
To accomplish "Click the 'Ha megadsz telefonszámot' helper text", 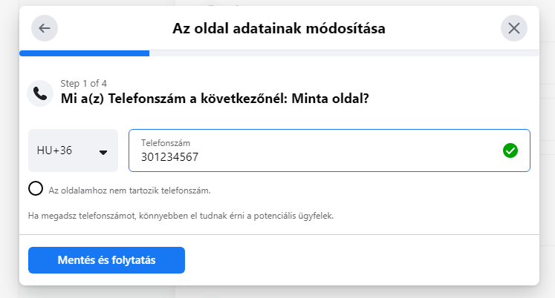I will point(181,216).
